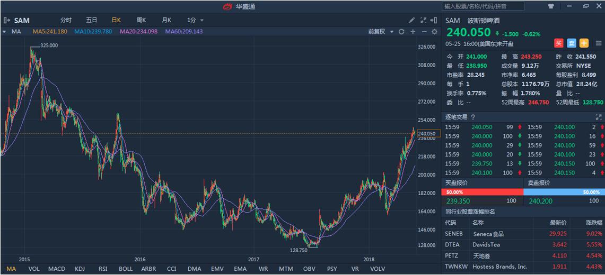Switch to 五日 five-day tab
Image resolution: width=605 pixels, height=275 pixels.
(x=91, y=21)
